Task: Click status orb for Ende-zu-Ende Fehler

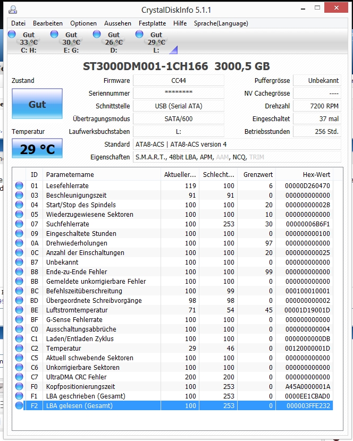Action: click(19, 272)
